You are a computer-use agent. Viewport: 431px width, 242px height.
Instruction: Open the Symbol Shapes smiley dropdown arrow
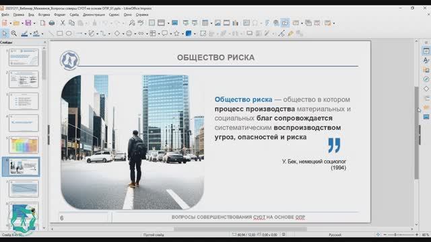click(135, 34)
